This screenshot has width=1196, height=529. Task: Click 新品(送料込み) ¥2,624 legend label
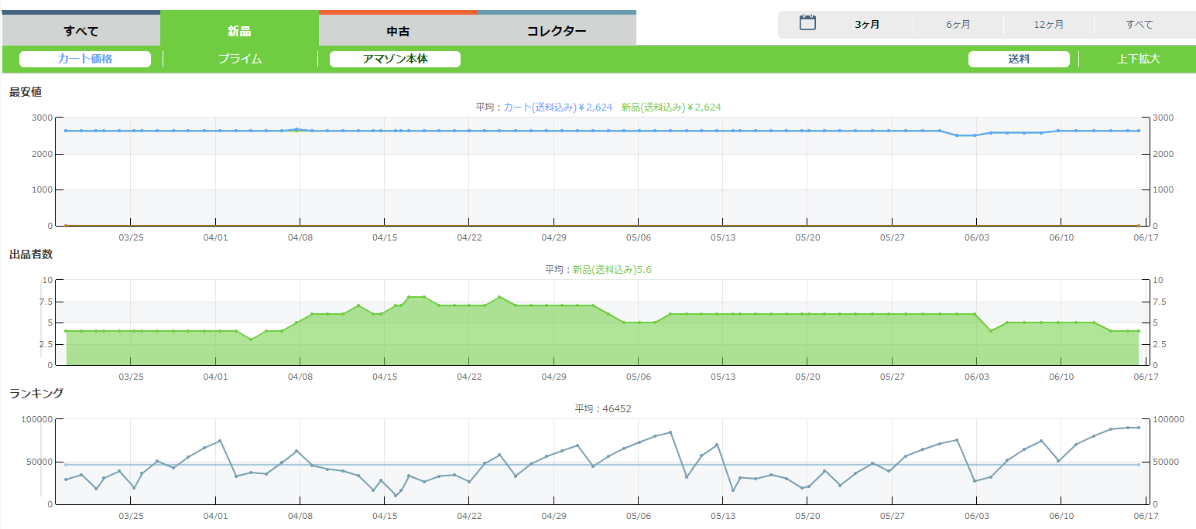click(x=670, y=108)
